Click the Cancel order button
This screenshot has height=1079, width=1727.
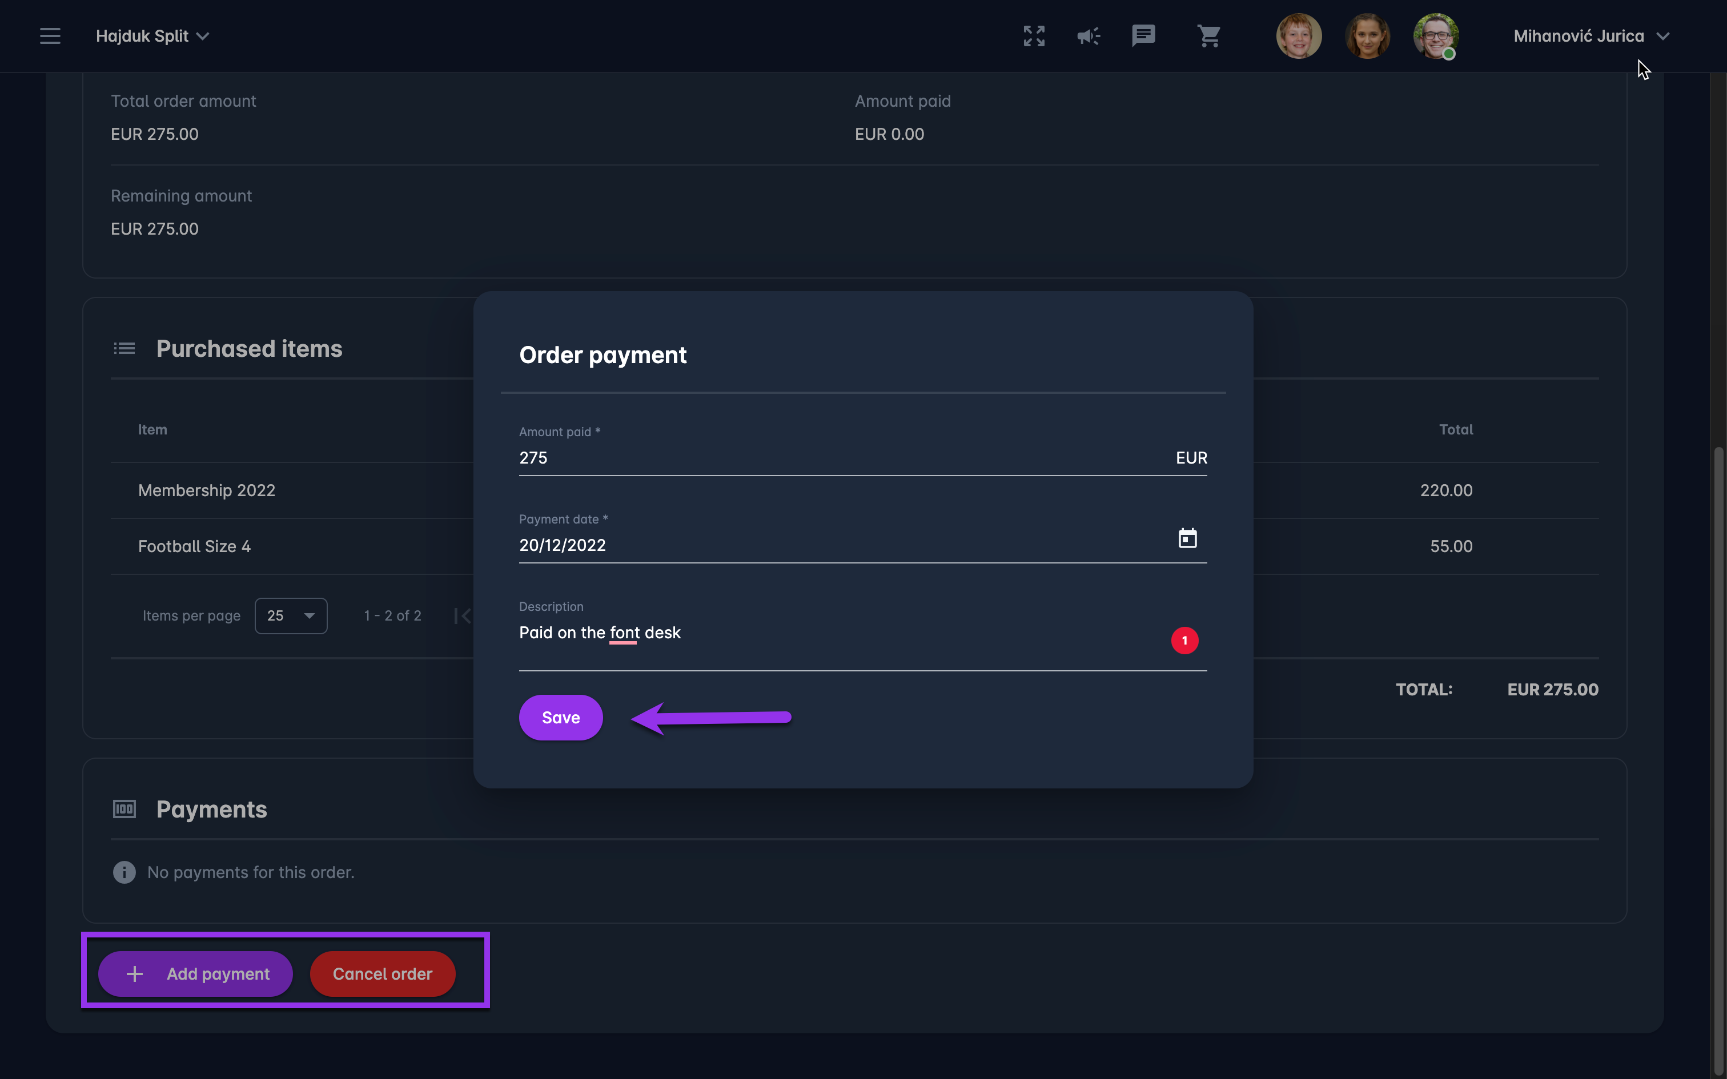(x=382, y=973)
